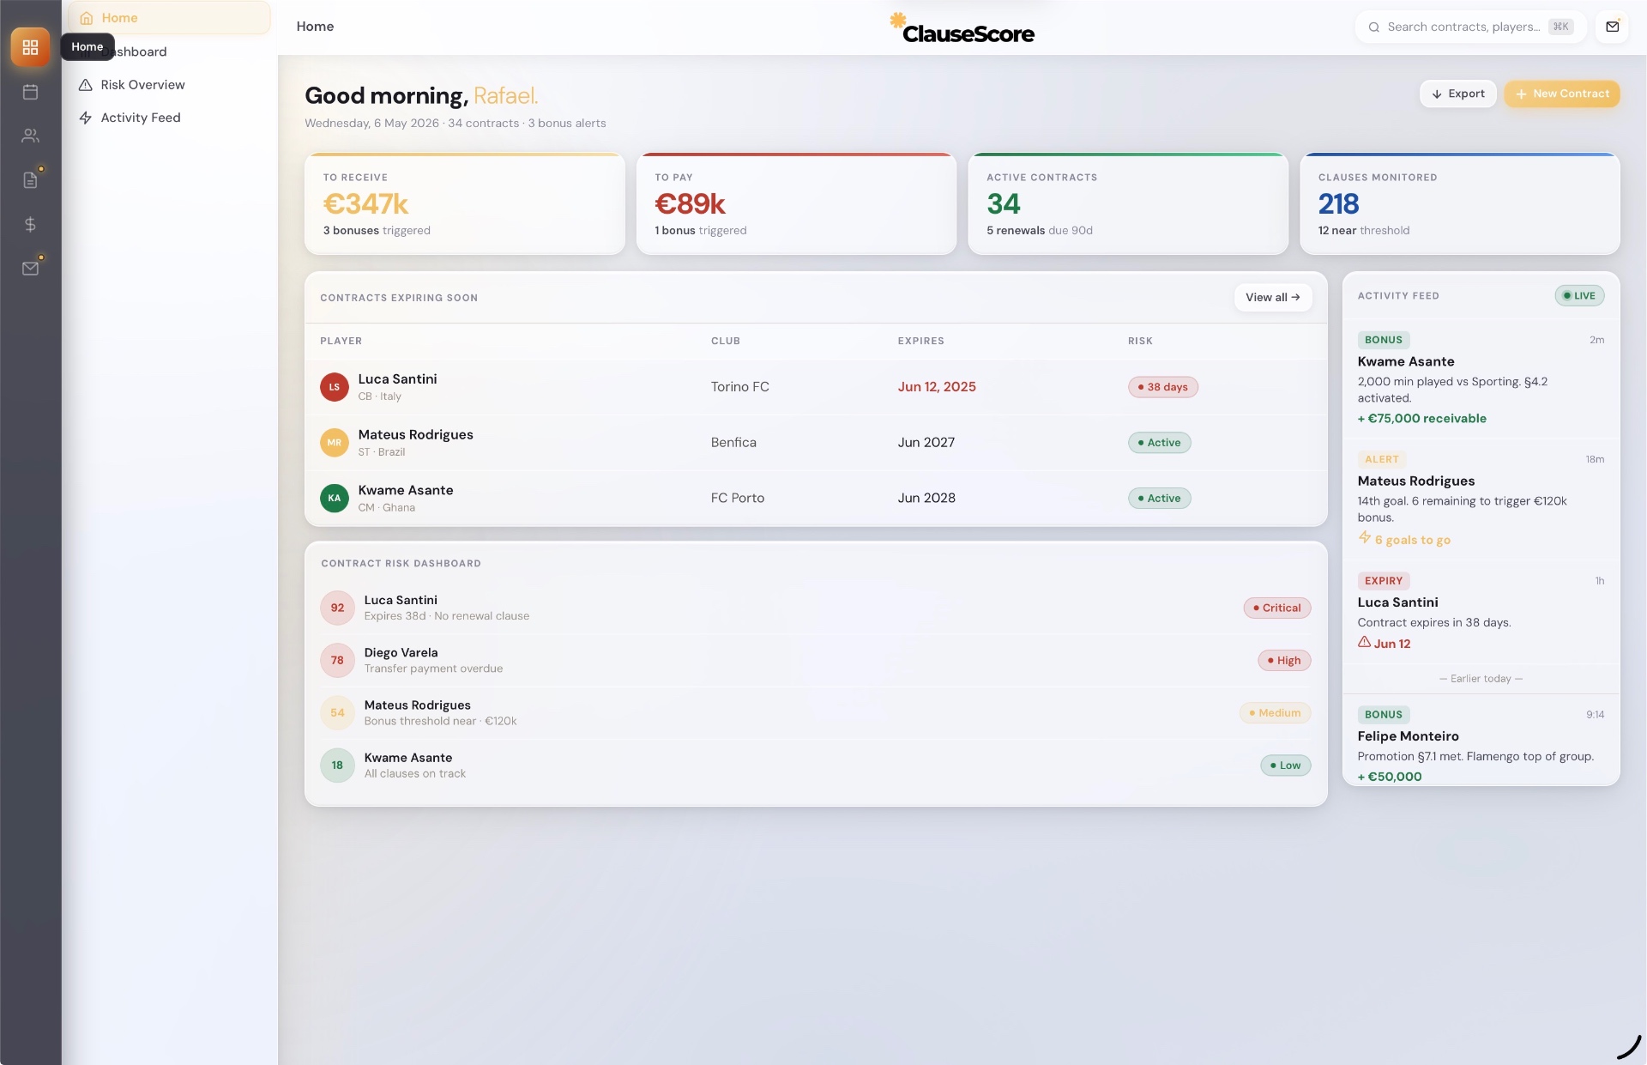
Task: Click the ClauseScore logo
Action: click(x=962, y=29)
